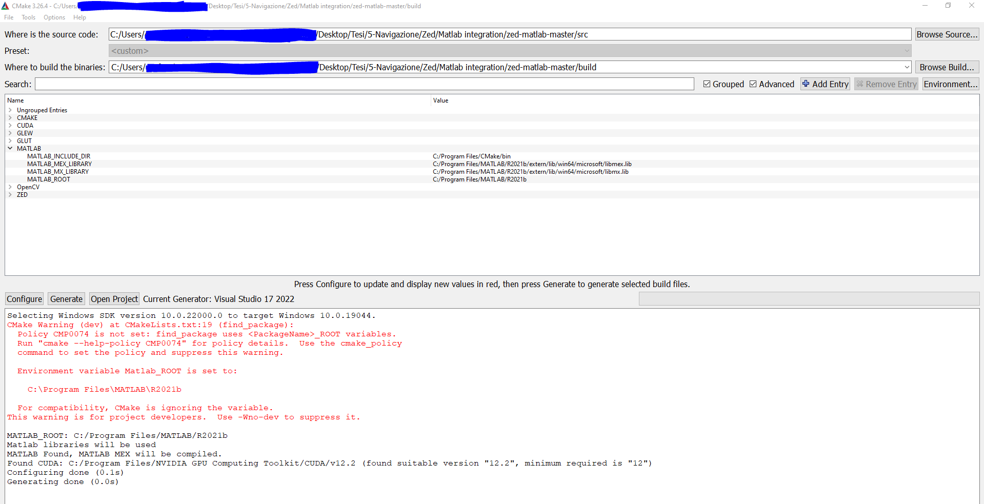Select the MATLAB_MX_LIBRARY entry
This screenshot has height=504, width=984.
tap(58, 172)
